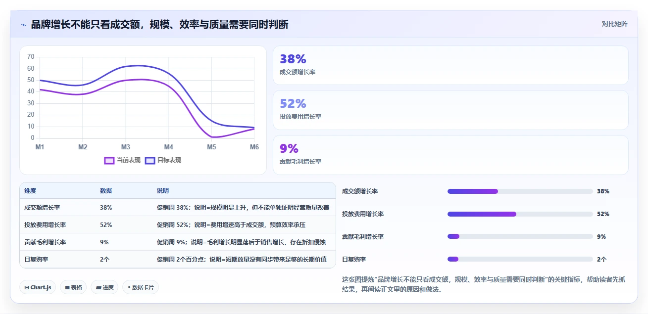648x314 pixels.
Task: Select the 成交额增长率 cell in the table
Action: pos(42,208)
